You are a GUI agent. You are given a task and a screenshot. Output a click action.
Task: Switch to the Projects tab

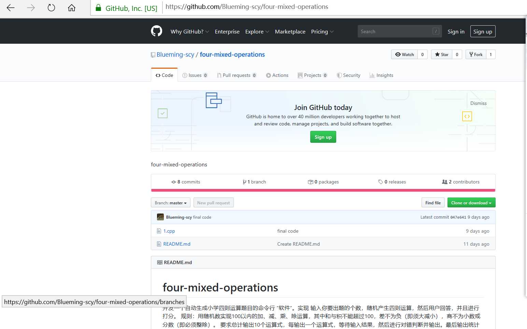click(312, 75)
